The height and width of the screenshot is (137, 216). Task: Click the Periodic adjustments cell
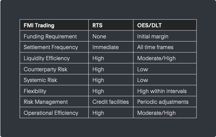click(165, 102)
